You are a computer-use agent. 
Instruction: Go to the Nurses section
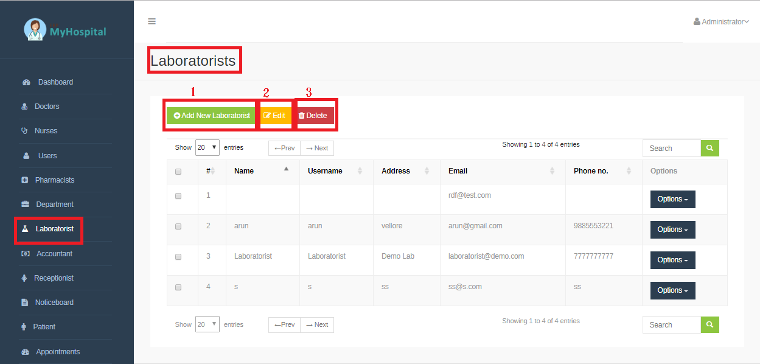(46, 131)
